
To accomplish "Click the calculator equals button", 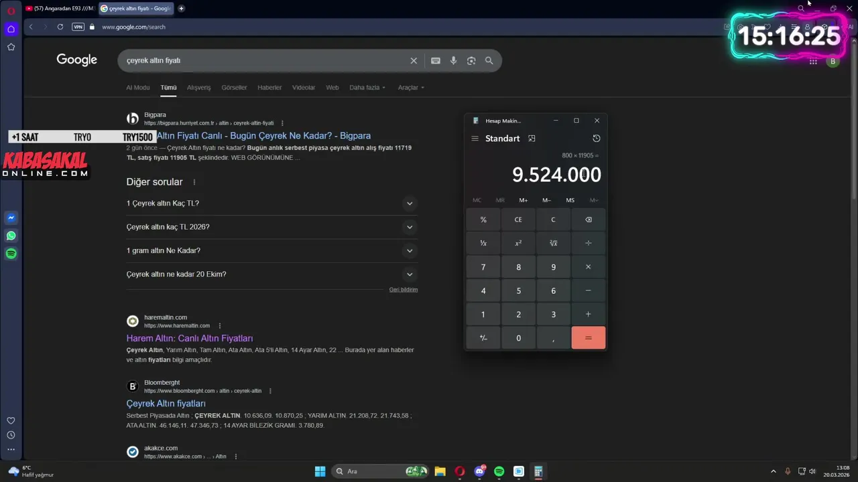I will [x=589, y=338].
